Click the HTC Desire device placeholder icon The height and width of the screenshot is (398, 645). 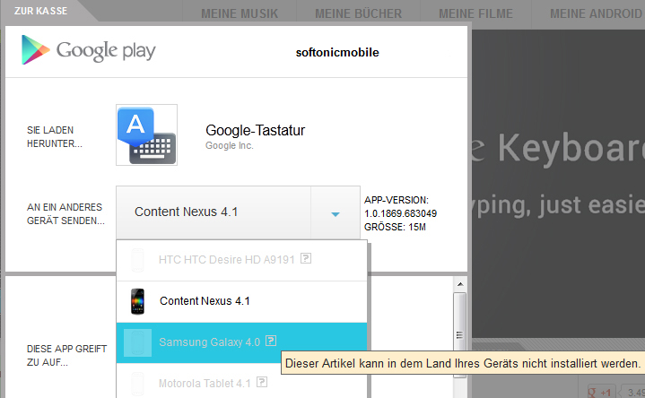137,260
